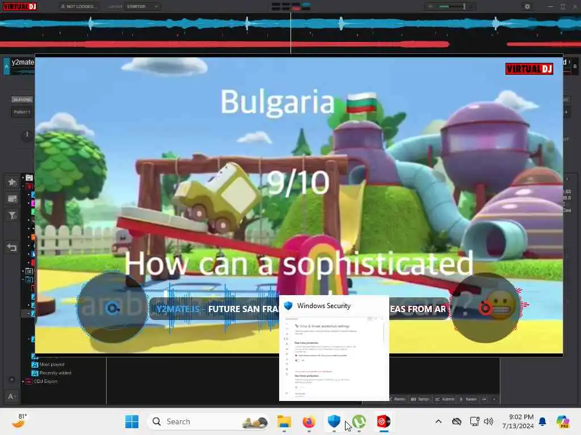The height and width of the screenshot is (435, 581).
Task: Open the Remix side view tab
Action: (x=399, y=399)
